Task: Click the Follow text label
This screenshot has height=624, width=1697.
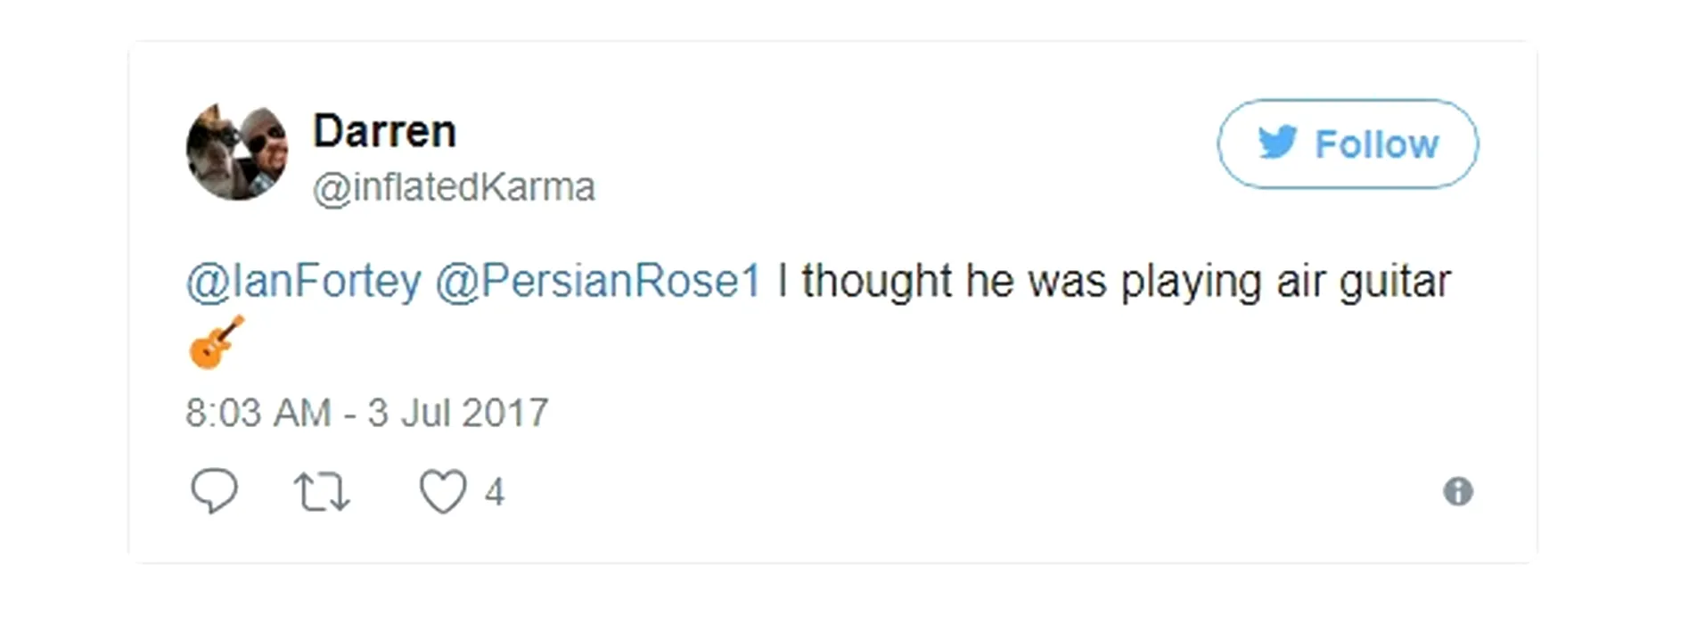Action: point(1377,144)
